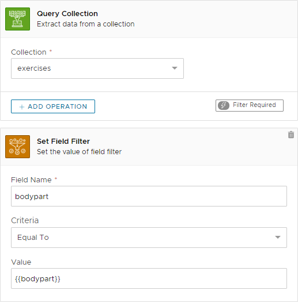Click into the Field Name input with bodypart
Viewport: 298px width, 302px height.
[x=149, y=196]
